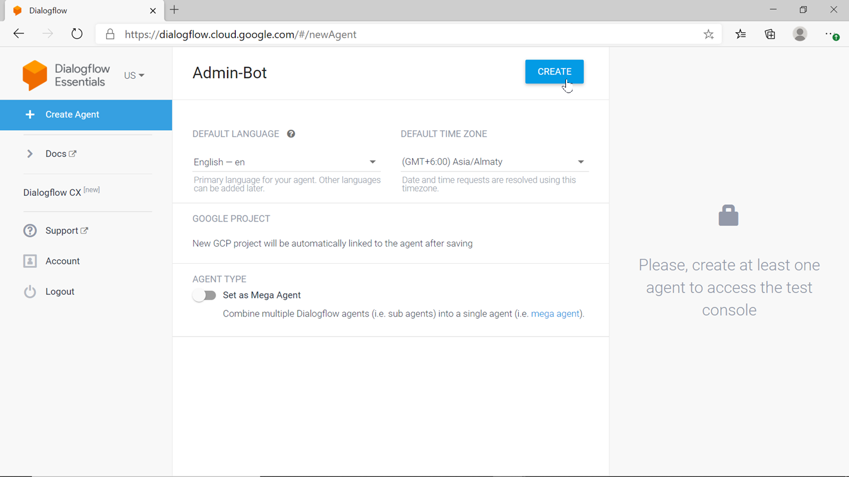
Task: Open the Default Time Zone dropdown
Action: pyautogui.click(x=493, y=162)
